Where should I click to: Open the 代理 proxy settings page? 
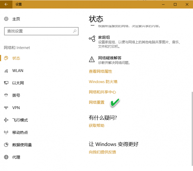click(16, 157)
